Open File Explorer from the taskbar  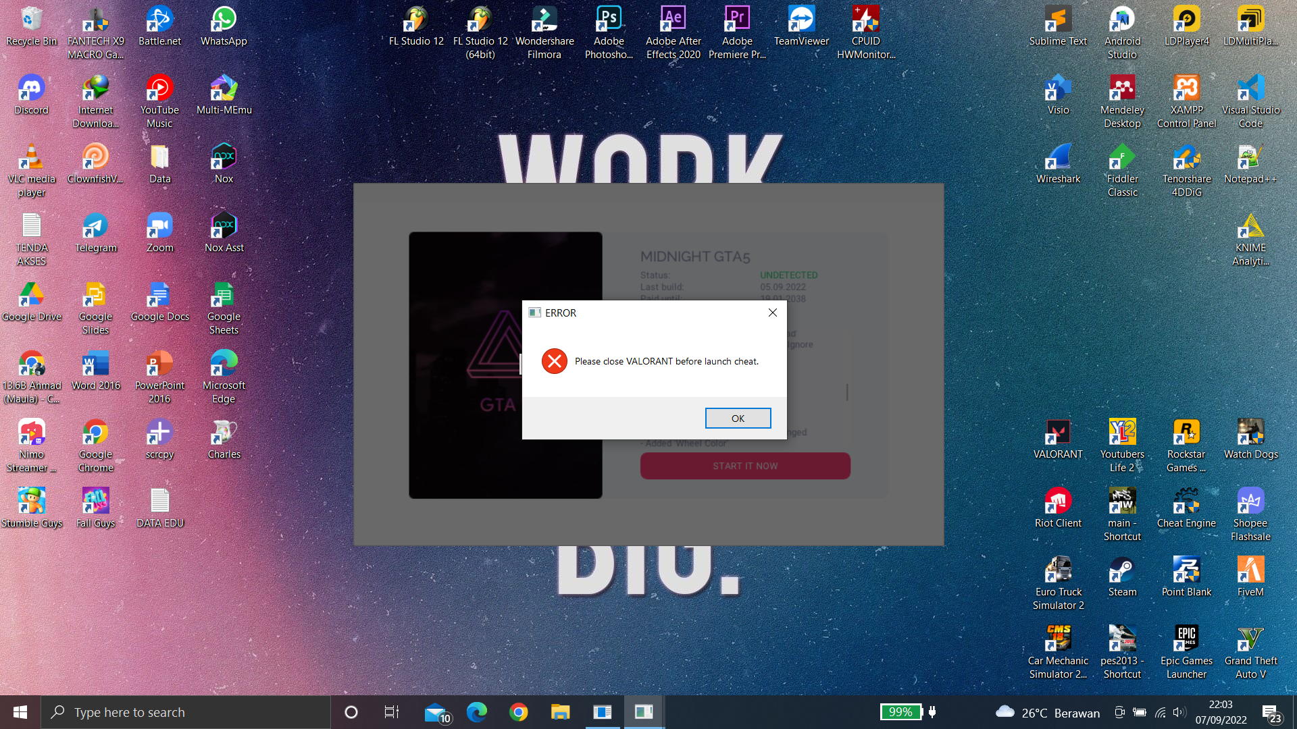click(560, 712)
